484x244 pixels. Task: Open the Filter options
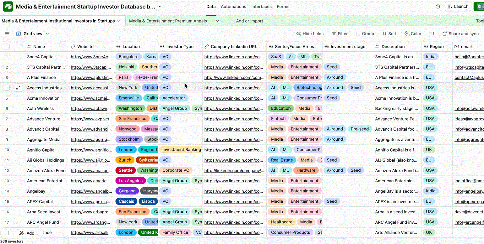[339, 34]
